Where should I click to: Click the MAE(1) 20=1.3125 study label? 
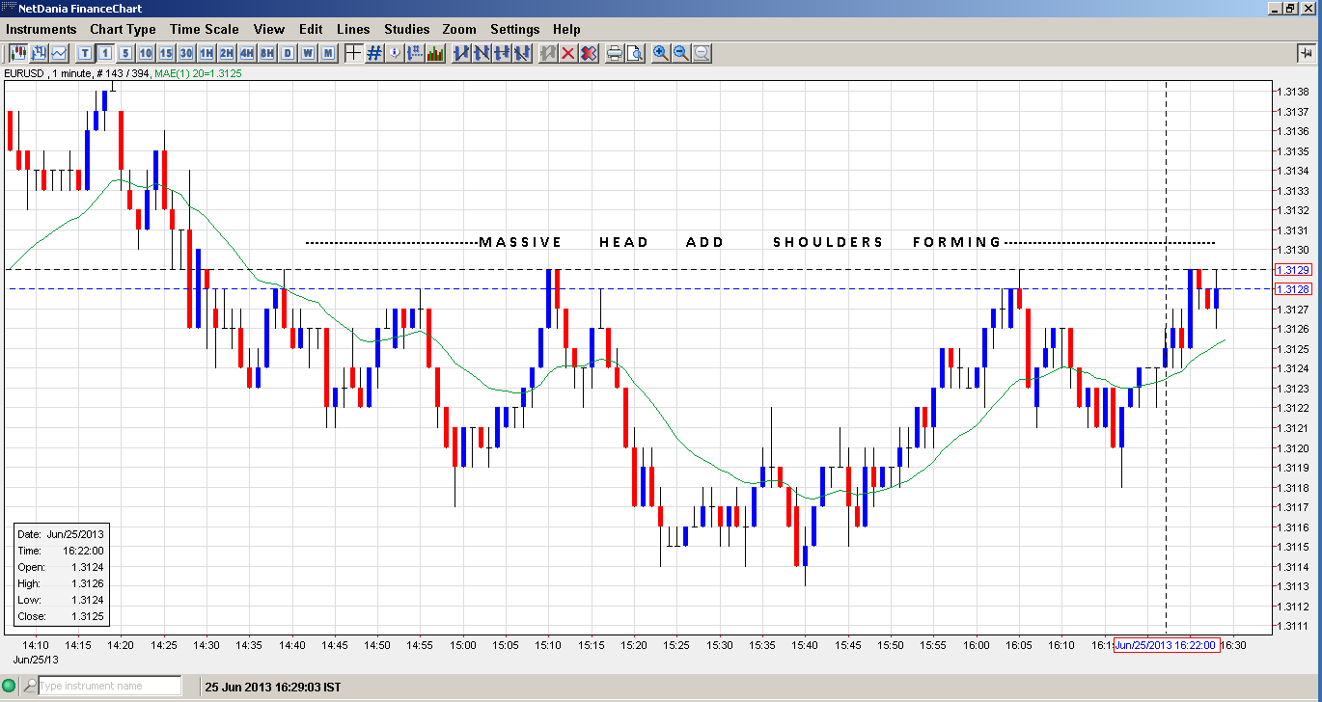coord(198,73)
